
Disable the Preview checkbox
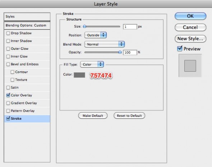180,49
